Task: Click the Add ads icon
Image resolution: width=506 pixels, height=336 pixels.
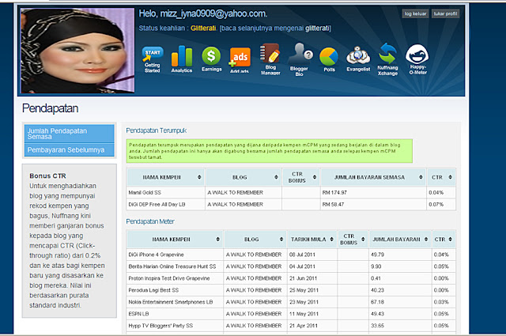Action: click(240, 60)
